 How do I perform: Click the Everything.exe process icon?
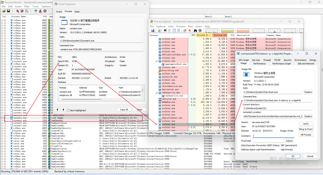(160, 70)
